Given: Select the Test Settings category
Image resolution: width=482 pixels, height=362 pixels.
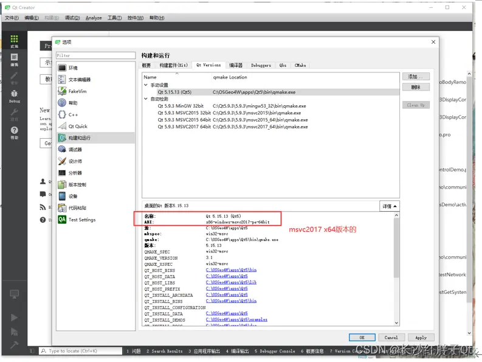Looking at the screenshot, I should 96,220.
